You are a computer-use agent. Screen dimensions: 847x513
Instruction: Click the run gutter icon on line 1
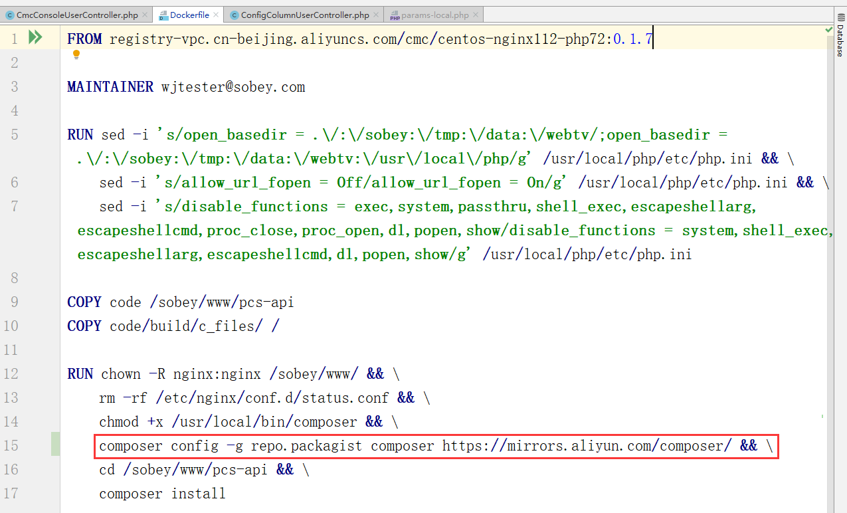pyautogui.click(x=35, y=38)
